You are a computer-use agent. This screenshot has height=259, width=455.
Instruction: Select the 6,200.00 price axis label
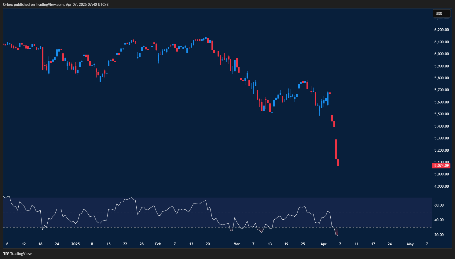coord(442,30)
